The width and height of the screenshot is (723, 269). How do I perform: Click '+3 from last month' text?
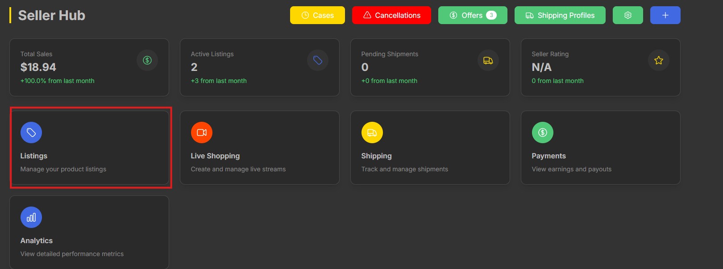point(219,81)
